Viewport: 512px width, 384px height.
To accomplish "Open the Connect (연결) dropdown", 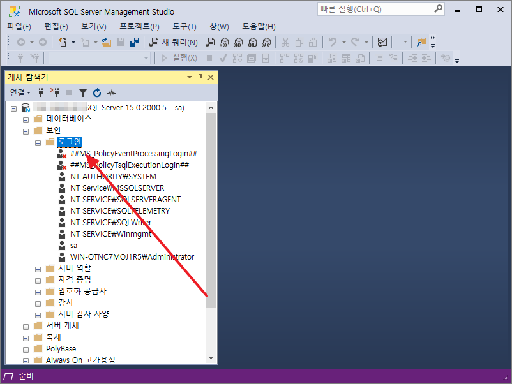I will 20,93.
